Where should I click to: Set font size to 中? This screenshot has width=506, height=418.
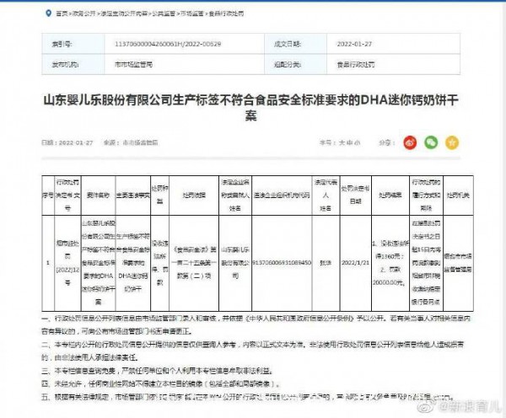349,142
